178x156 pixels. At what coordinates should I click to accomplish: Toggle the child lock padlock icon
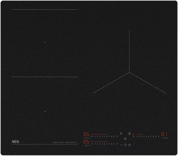pyautogui.click(x=130, y=145)
